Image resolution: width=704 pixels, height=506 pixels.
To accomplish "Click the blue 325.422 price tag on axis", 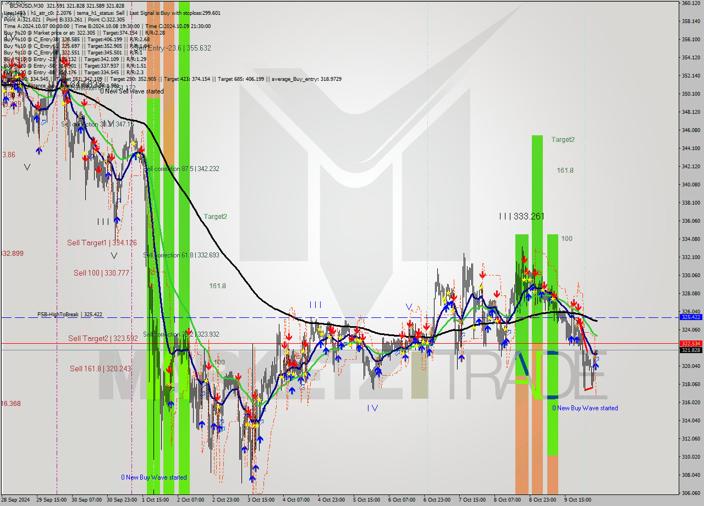I will click(x=691, y=317).
